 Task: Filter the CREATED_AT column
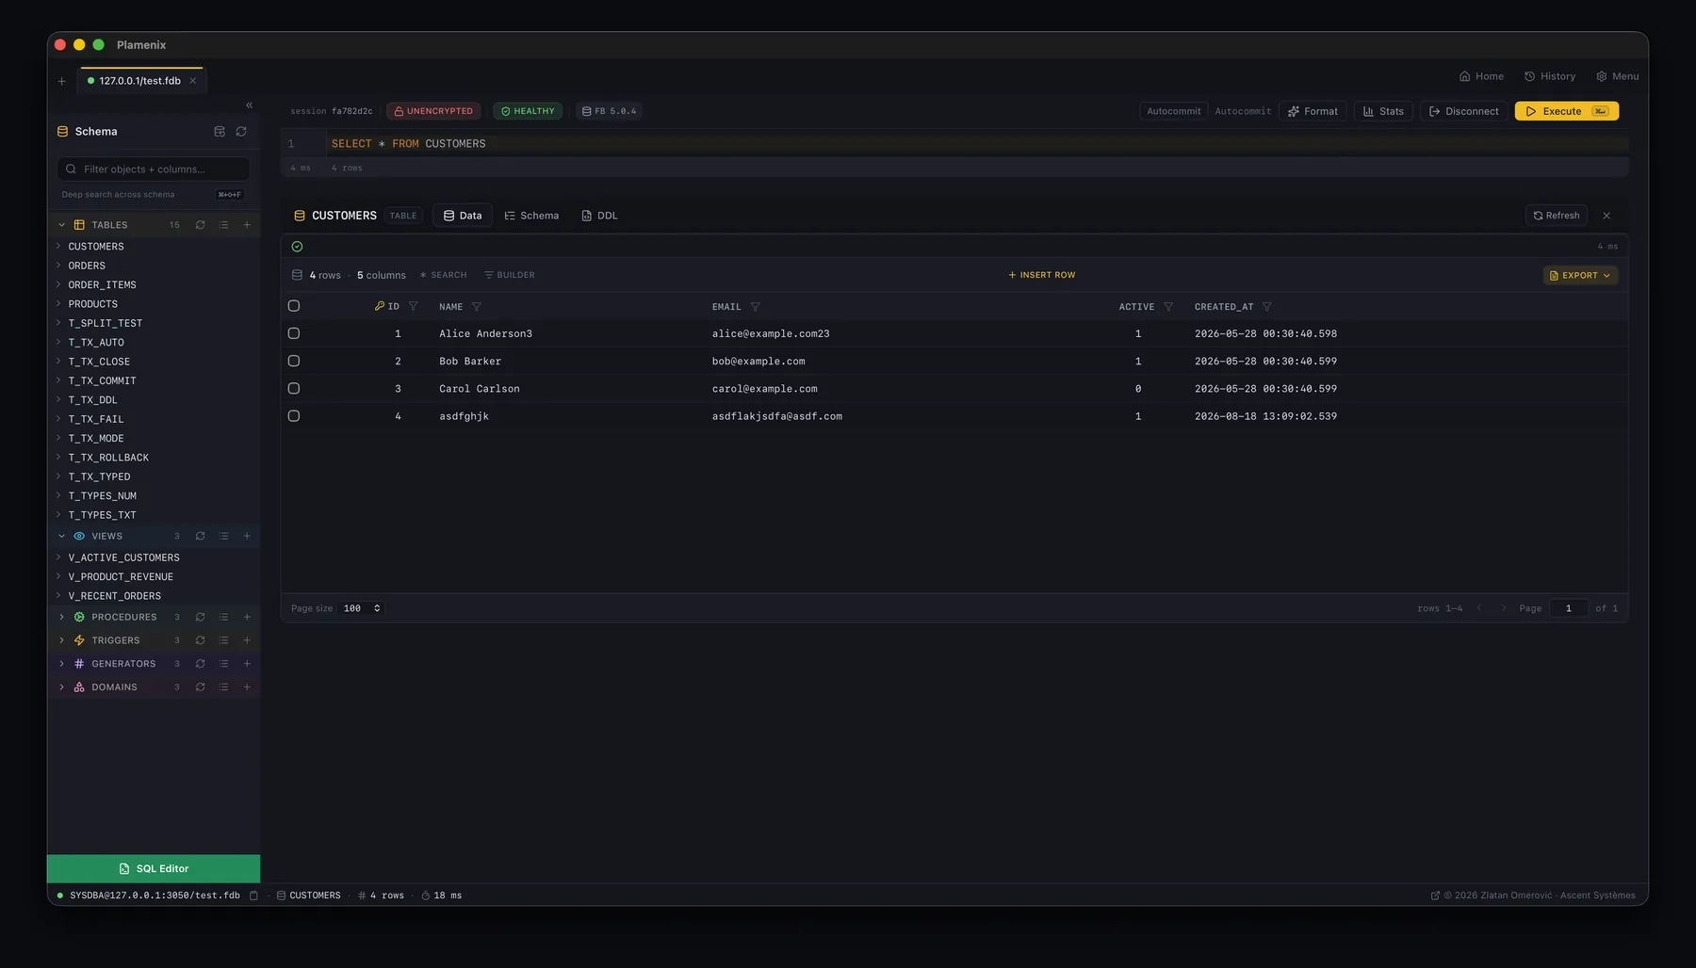[1266, 307]
